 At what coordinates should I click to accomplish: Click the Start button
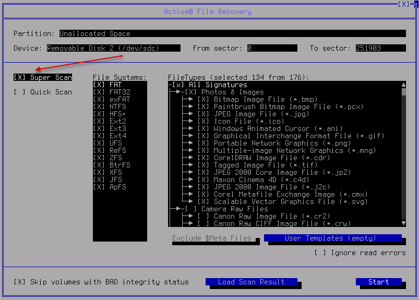[379, 282]
